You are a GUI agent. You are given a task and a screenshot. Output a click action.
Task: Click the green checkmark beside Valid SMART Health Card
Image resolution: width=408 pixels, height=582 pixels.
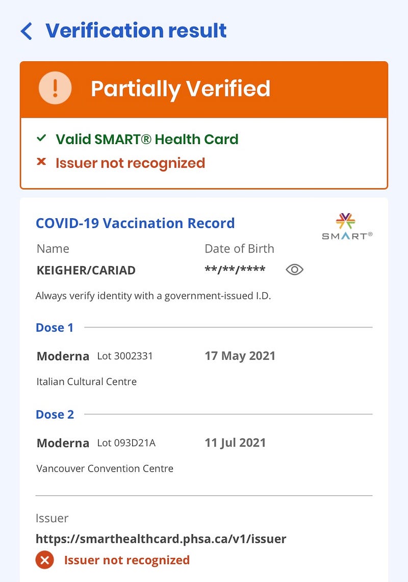(41, 138)
